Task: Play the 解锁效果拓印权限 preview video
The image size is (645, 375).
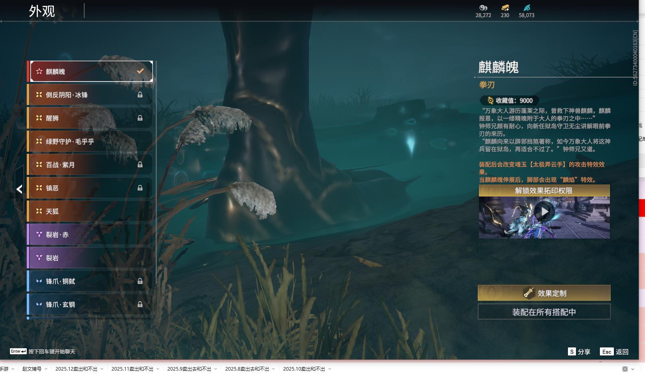Action: click(544, 211)
